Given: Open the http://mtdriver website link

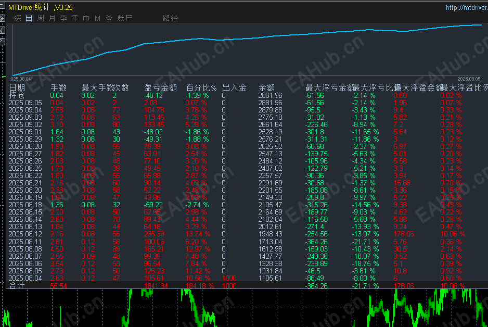Looking at the screenshot, I should [467, 7].
